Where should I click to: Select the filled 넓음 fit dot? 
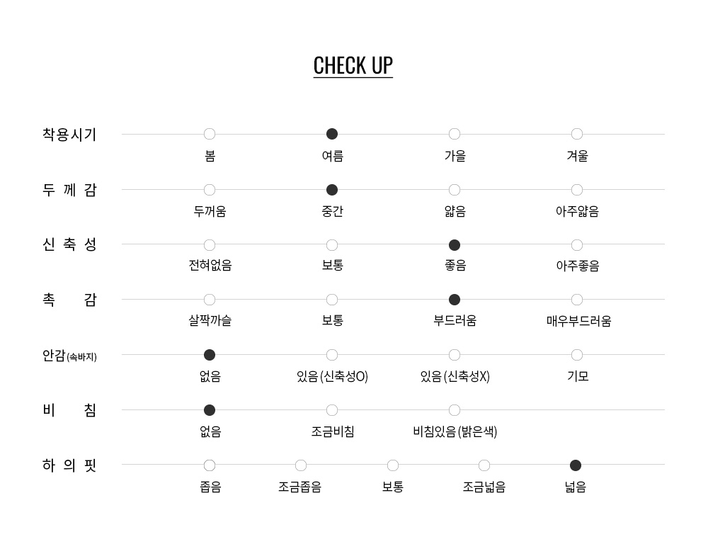tap(575, 465)
